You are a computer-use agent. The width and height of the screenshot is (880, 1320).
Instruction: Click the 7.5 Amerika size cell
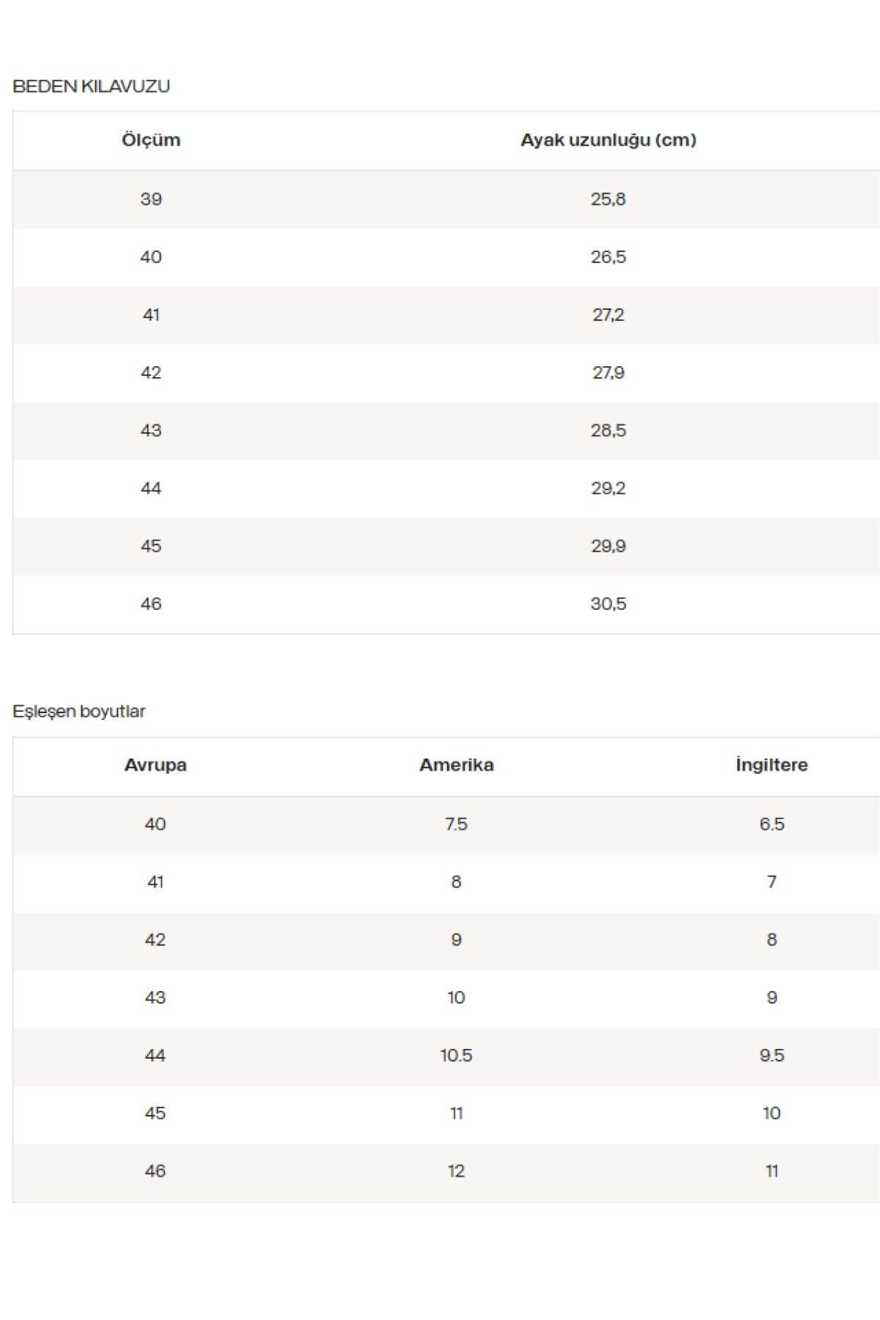tap(456, 824)
